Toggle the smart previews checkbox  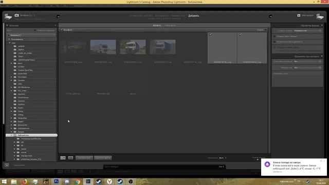click(x=274, y=36)
